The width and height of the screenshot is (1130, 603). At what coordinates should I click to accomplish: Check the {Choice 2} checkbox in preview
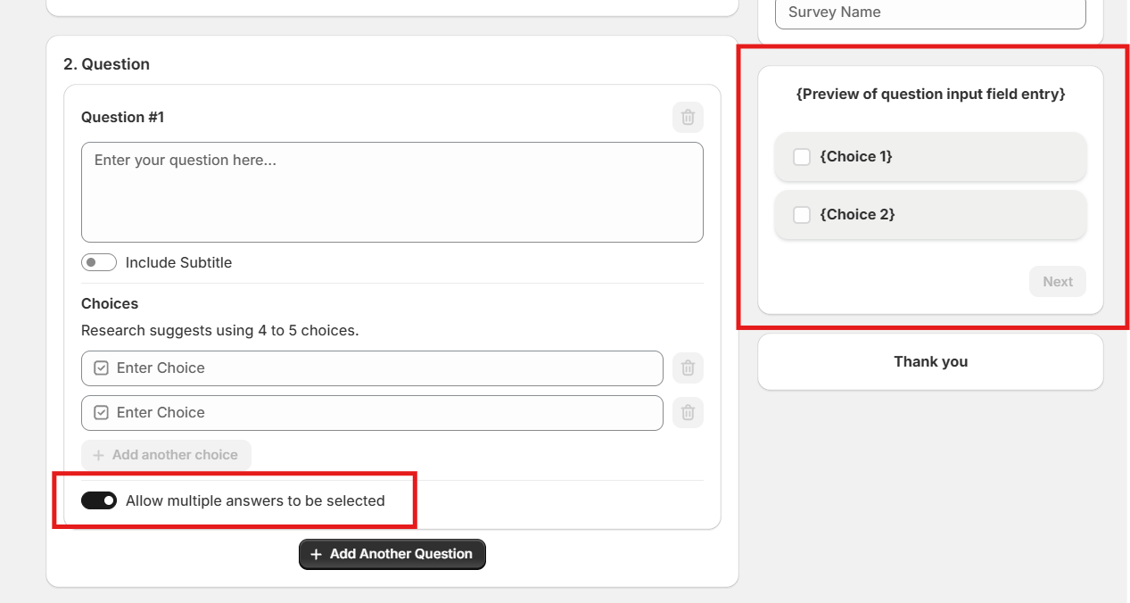coord(802,215)
